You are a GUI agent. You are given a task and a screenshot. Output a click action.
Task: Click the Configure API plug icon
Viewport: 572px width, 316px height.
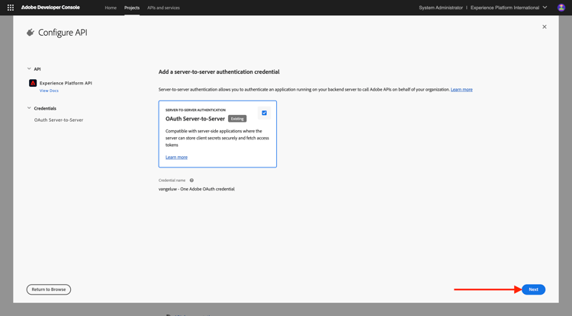(31, 33)
